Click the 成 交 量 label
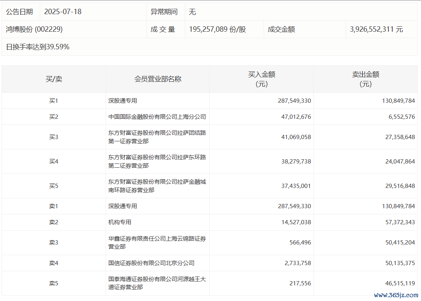 tap(163, 29)
